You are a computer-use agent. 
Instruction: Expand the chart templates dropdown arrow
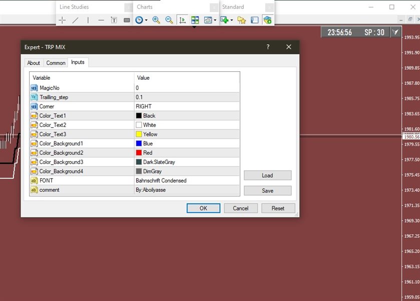pos(215,21)
